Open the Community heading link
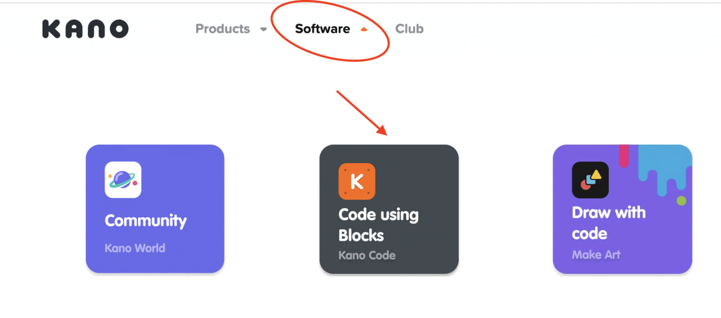The width and height of the screenshot is (721, 318). click(x=146, y=220)
